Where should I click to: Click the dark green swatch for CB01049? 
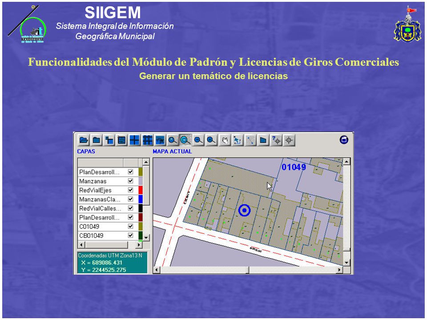coord(141,236)
